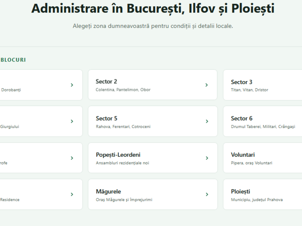Click the chevron beside the Dorobanți card

72,85
